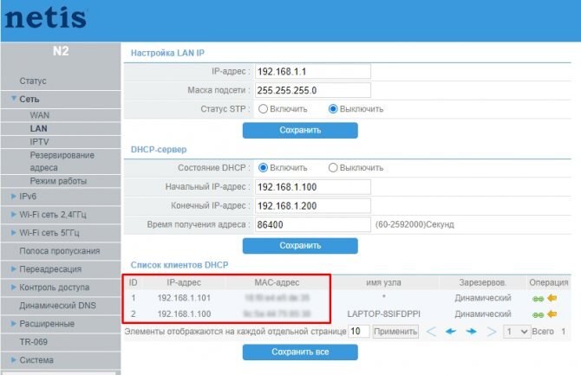This screenshot has width=581, height=375.
Task: Click the yellow arrow icon for LAPTOP-8SIFDPPI
Action: coord(552,314)
